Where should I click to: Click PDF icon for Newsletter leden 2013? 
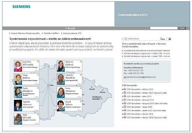coord(125,96)
